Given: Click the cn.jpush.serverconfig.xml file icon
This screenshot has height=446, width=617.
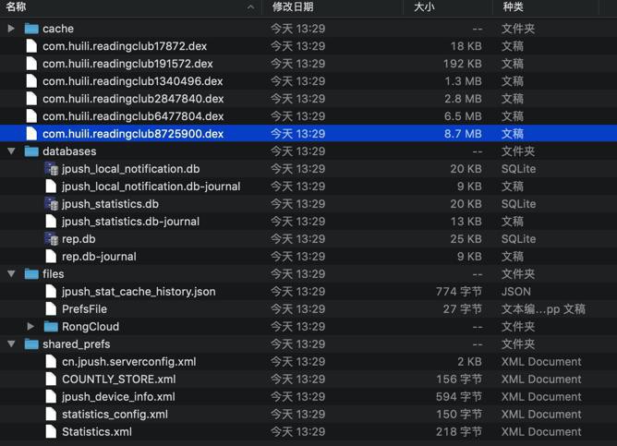Looking at the screenshot, I should 51,361.
